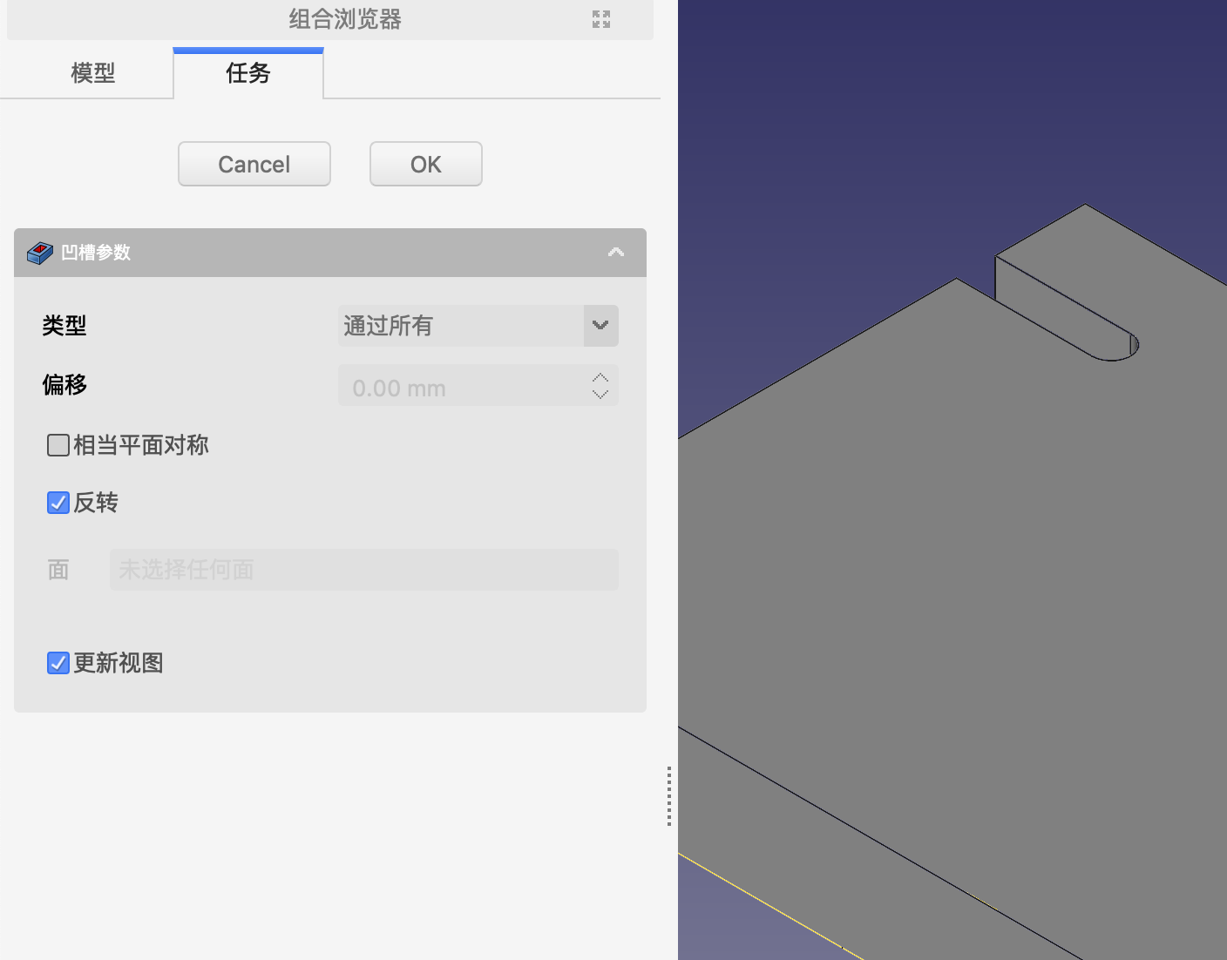The image size is (1227, 960).
Task: Click the 偏移 value field
Action: coord(462,388)
